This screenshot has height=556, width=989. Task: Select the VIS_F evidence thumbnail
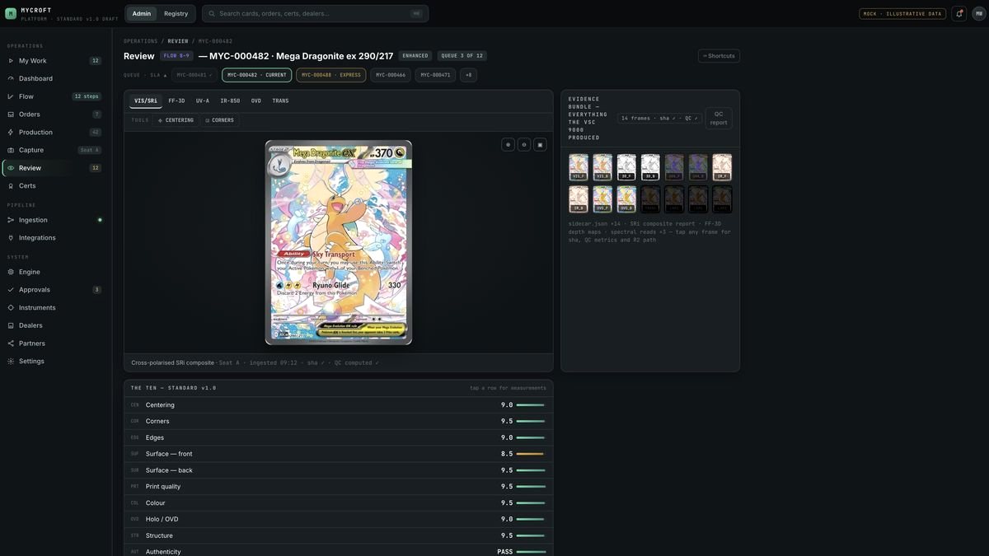(579, 167)
